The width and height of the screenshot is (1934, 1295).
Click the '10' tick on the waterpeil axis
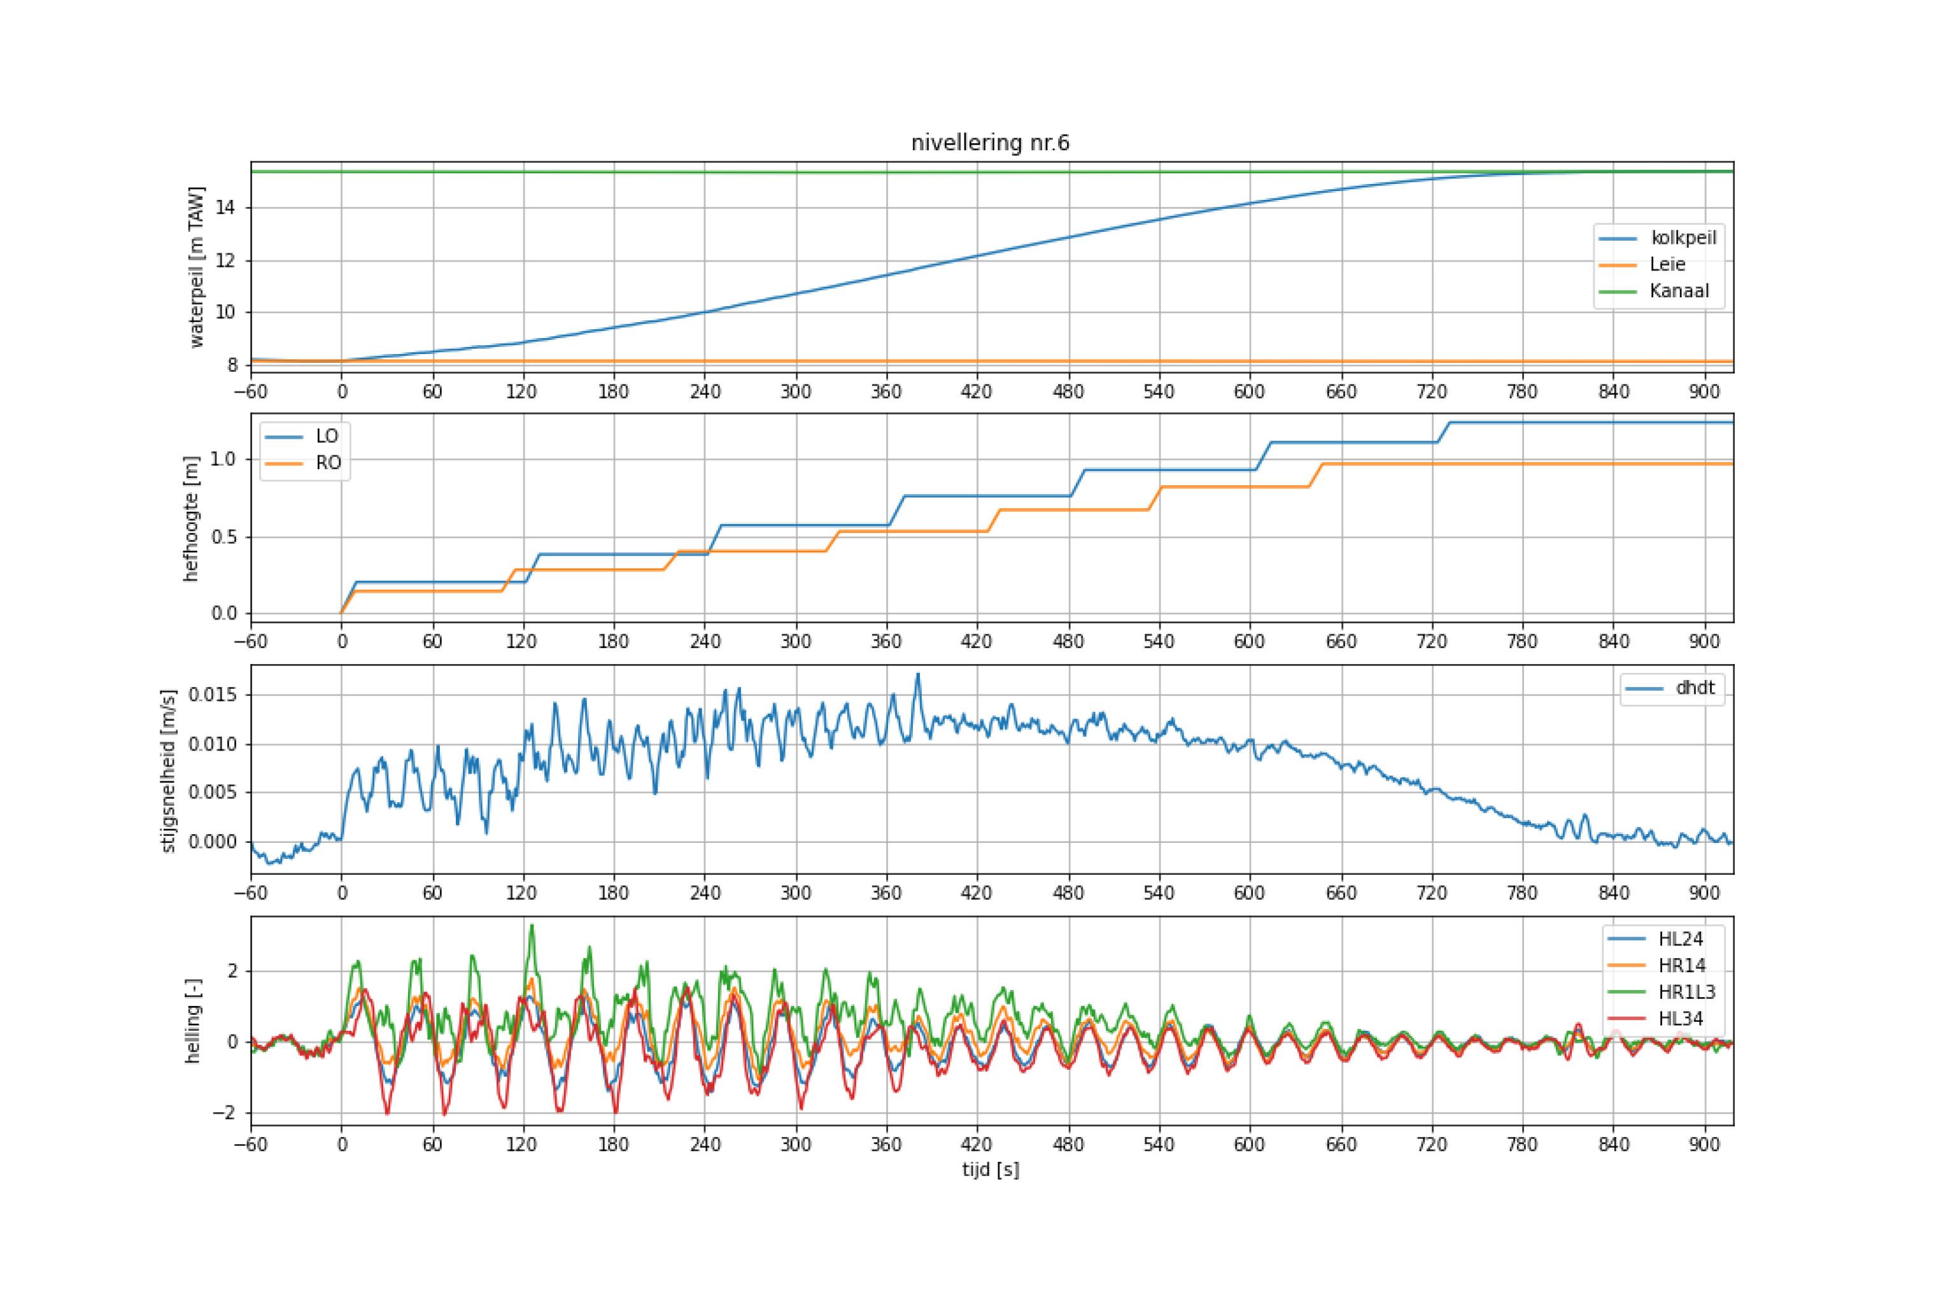click(226, 312)
